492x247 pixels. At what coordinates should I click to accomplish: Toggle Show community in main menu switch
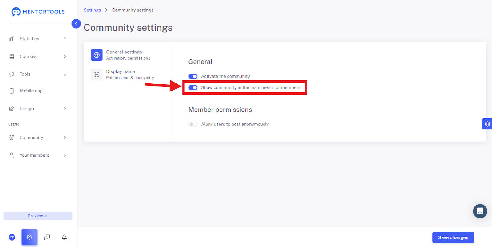(x=193, y=87)
